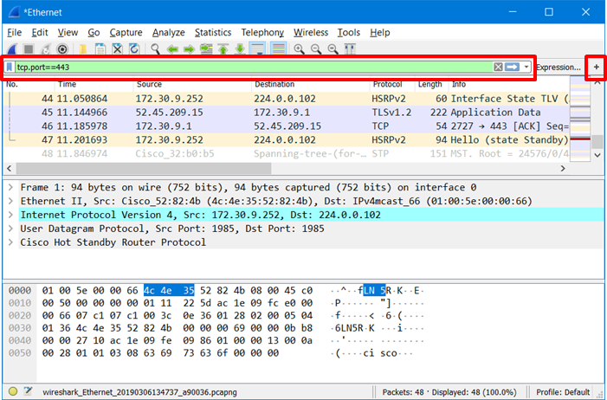This screenshot has width=607, height=400.
Task: Select packet 48 STP row
Action: click(287, 154)
